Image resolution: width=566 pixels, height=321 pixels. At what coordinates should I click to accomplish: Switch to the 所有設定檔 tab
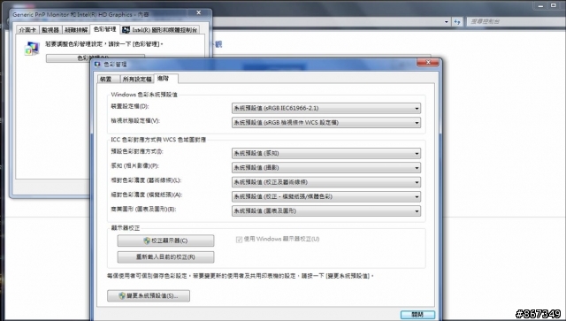pyautogui.click(x=136, y=79)
